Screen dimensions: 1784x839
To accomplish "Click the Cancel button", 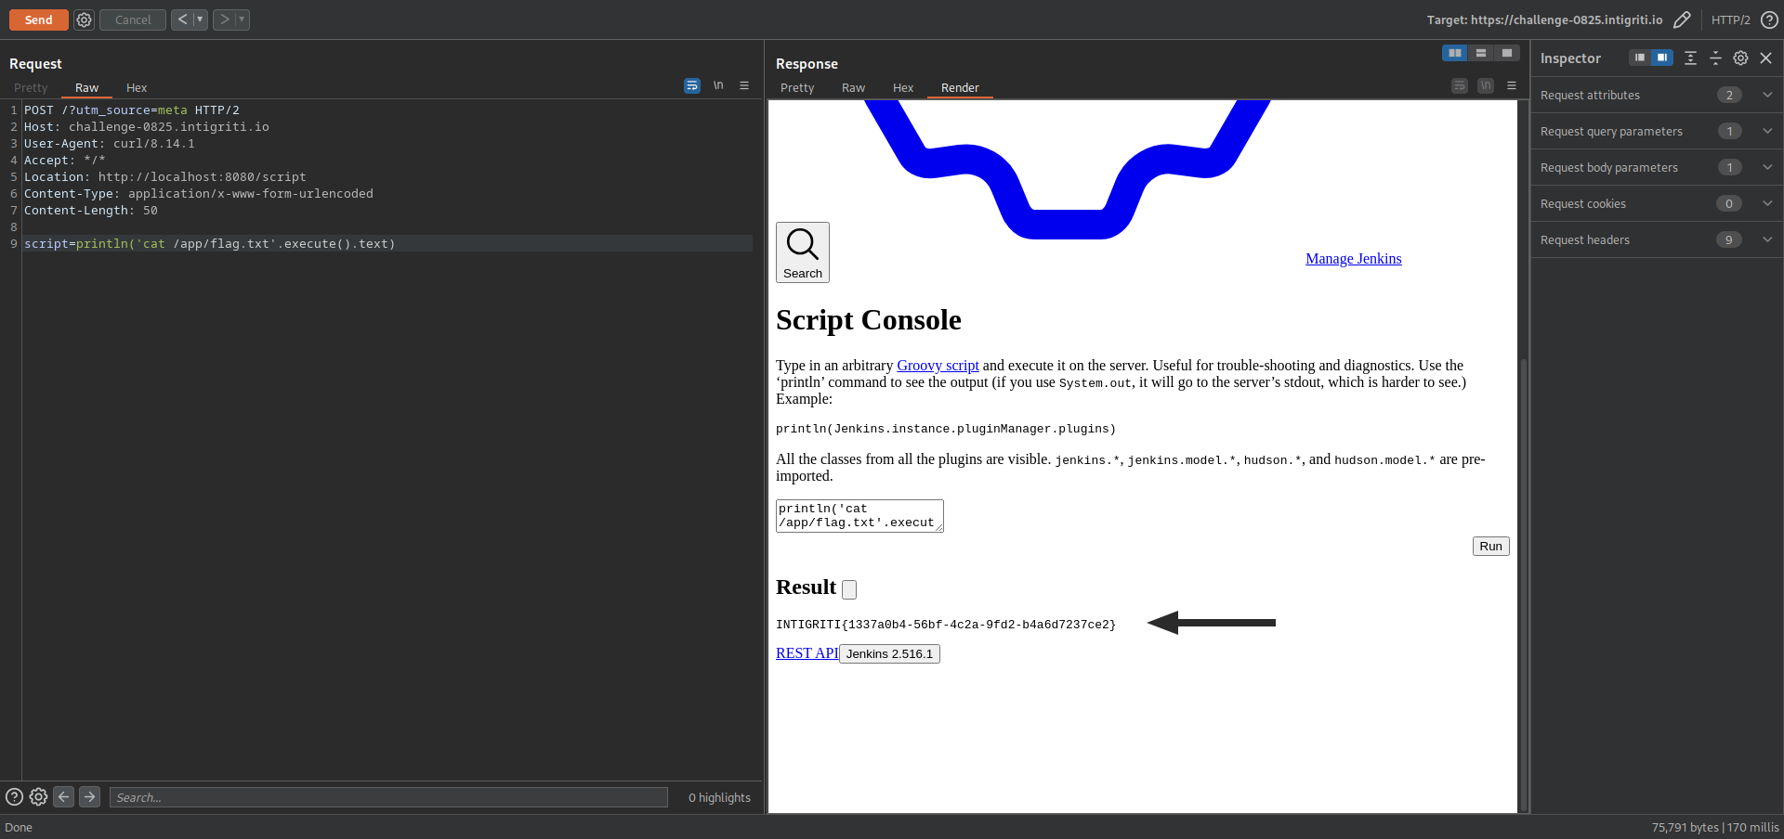I will coord(133,19).
